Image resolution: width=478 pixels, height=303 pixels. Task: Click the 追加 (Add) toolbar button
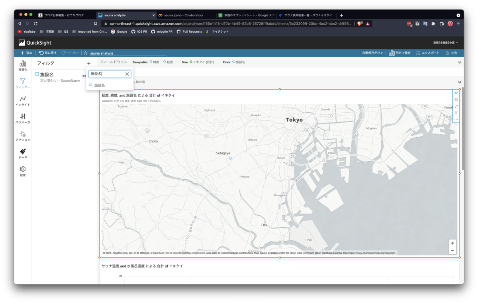tap(26, 53)
